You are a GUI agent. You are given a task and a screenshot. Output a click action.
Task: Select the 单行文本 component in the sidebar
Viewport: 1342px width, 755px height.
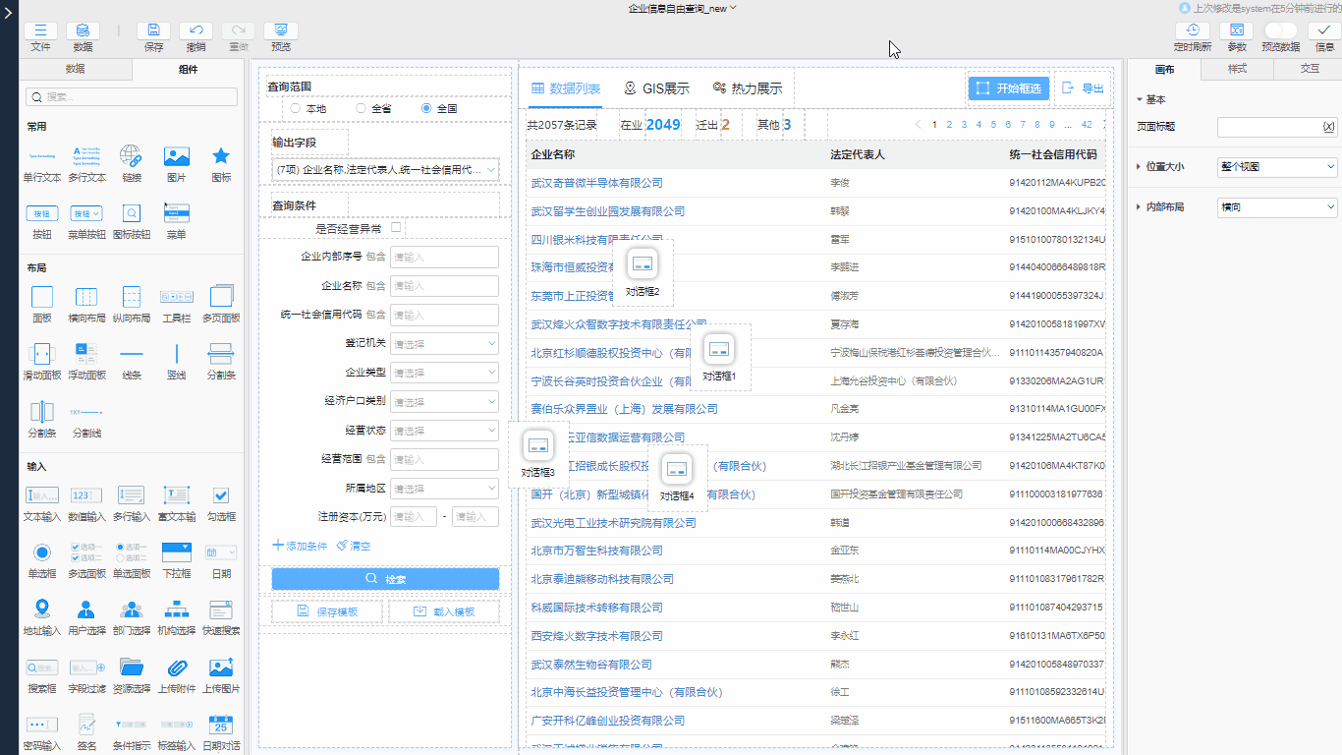[41, 154]
